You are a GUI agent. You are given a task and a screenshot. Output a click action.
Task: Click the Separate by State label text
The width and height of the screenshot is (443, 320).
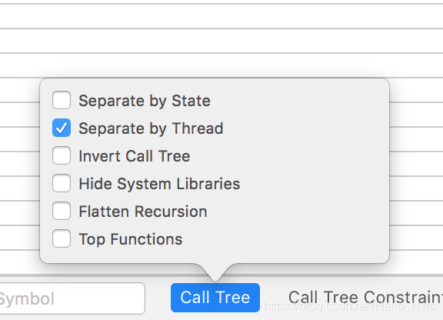145,101
